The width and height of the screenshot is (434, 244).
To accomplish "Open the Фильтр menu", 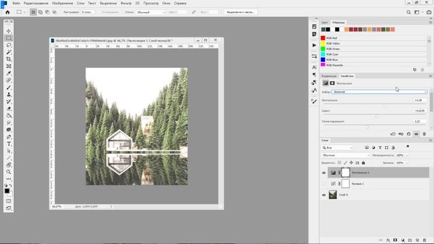I will (x=126, y=3).
